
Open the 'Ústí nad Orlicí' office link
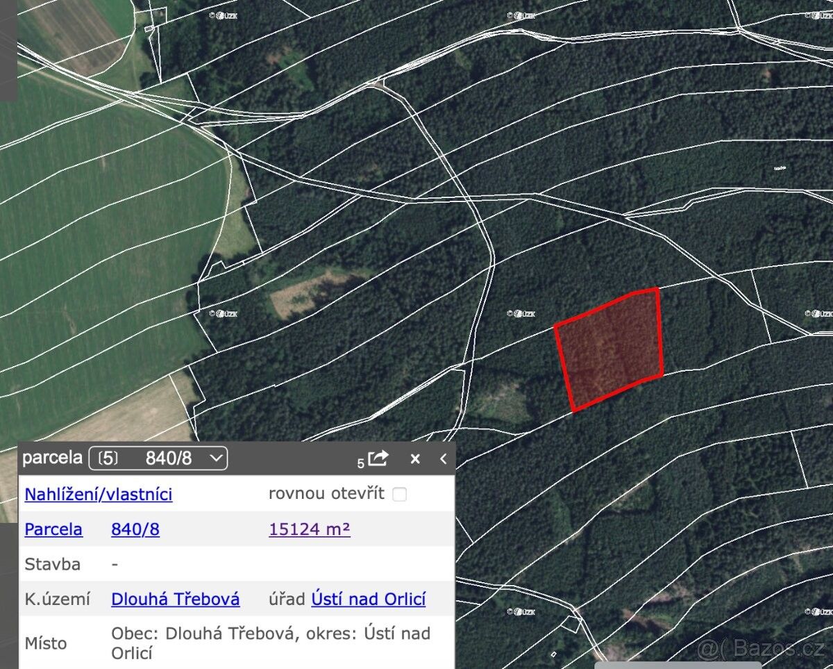pyautogui.click(x=369, y=599)
